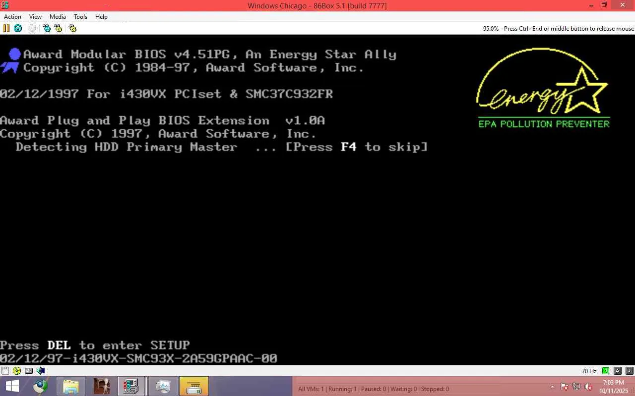Click the 'Detecting HDD Primary Master' text
The image size is (635, 396).
point(127,147)
